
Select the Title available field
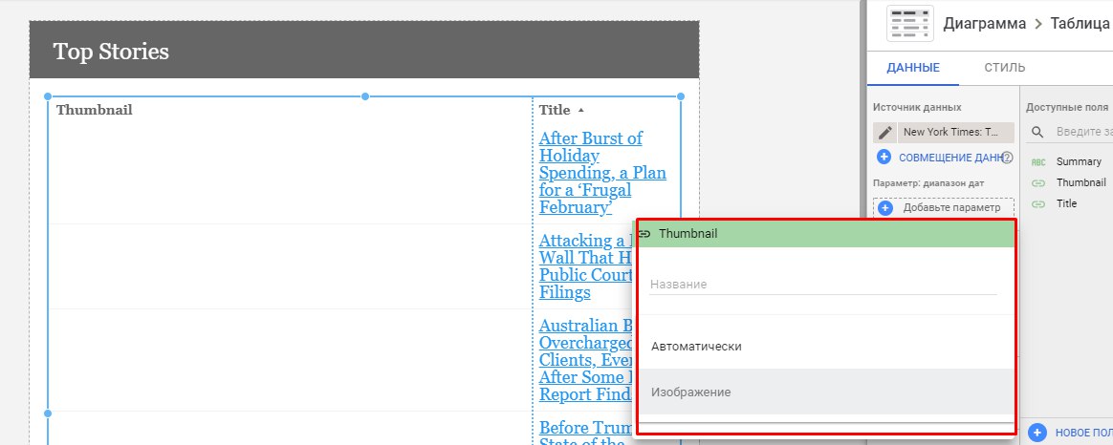(1066, 204)
